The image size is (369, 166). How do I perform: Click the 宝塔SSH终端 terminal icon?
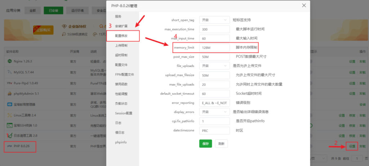click(9, 125)
